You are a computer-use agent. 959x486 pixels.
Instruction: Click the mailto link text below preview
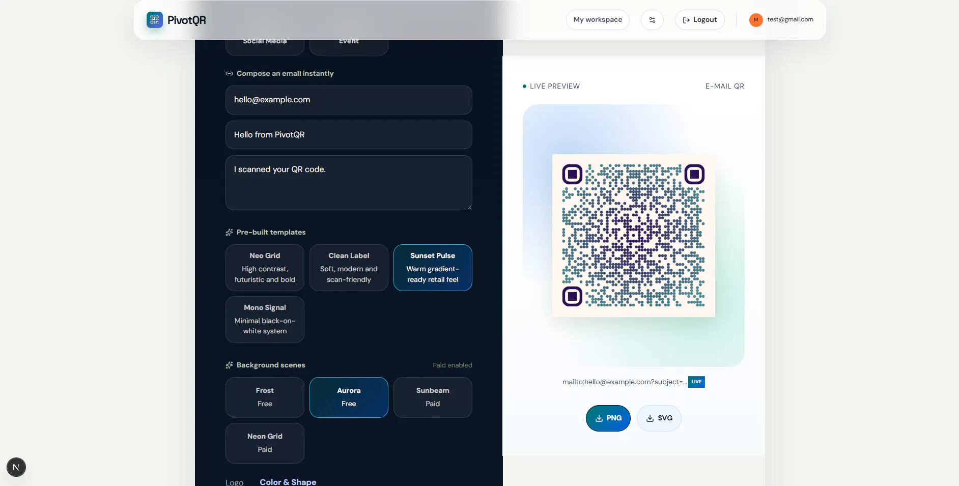[625, 382]
